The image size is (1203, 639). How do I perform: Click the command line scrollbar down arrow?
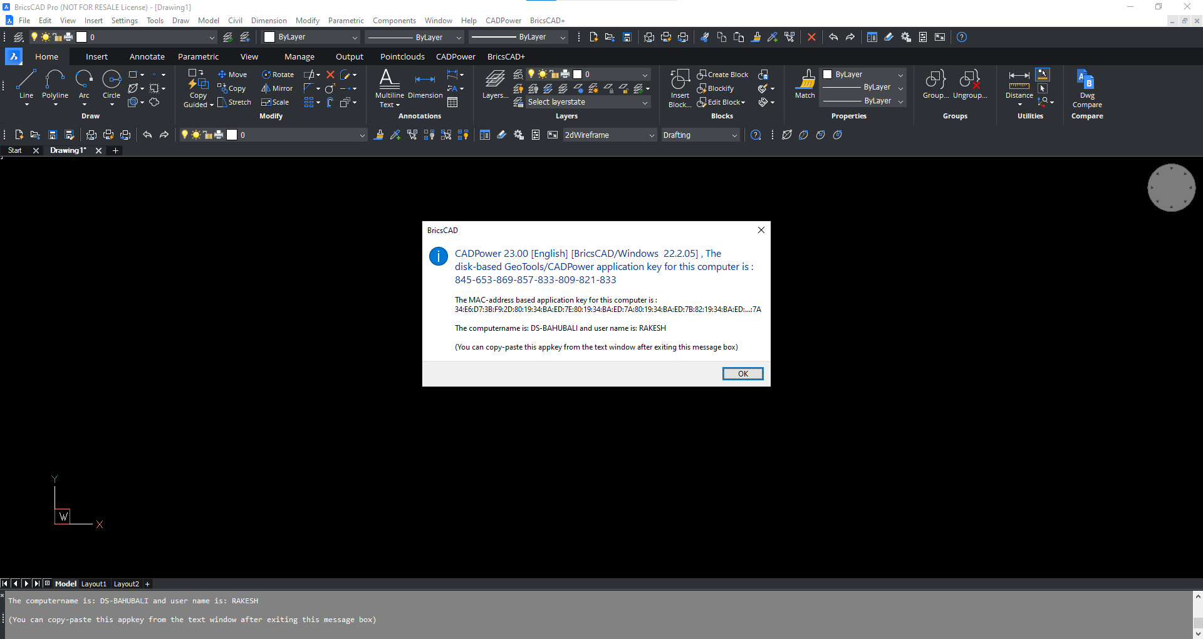pos(1197,633)
